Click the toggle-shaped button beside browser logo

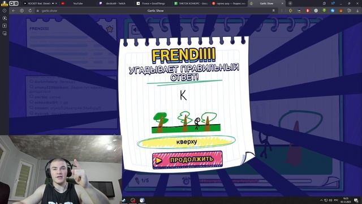click(x=14, y=3)
